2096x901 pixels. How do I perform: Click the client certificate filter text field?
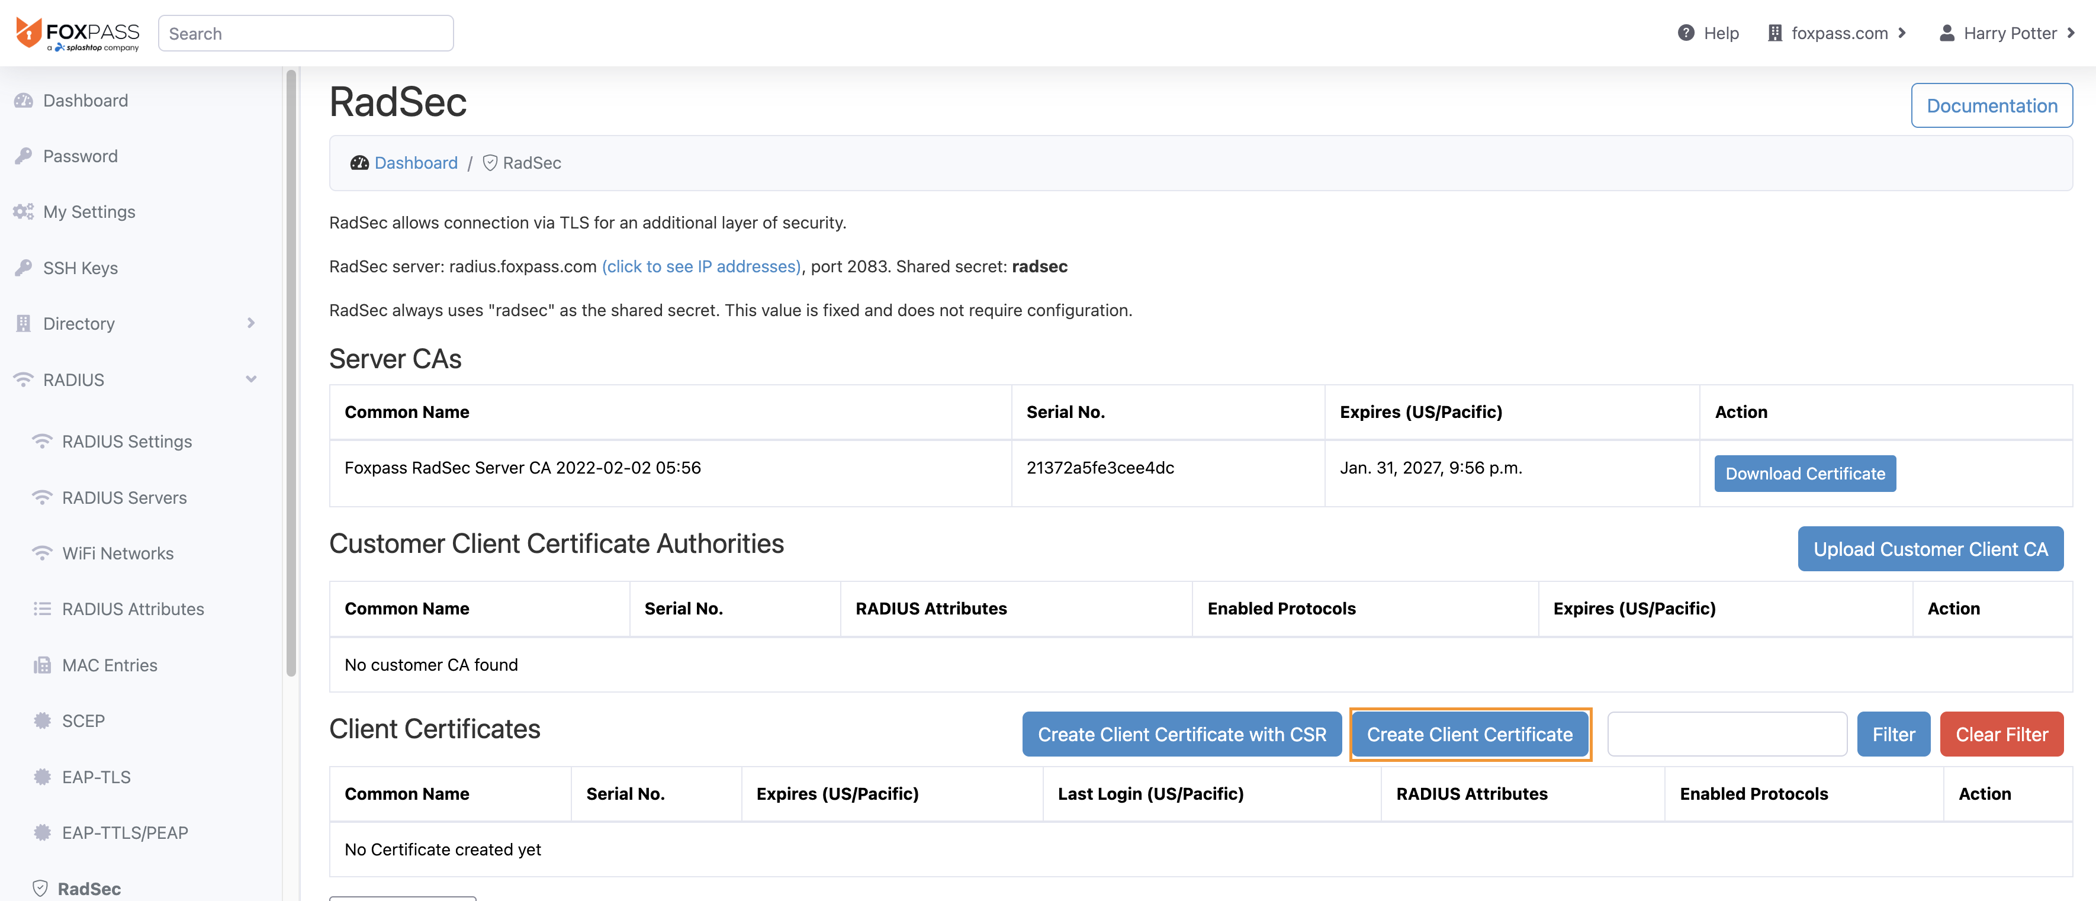coord(1727,734)
